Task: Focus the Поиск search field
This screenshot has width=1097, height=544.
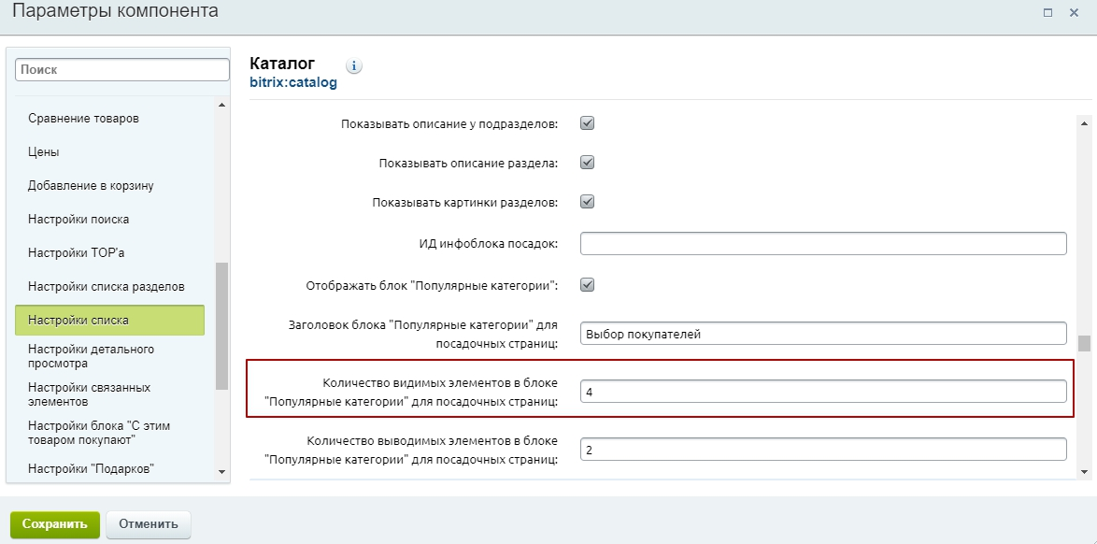Action: (122, 70)
